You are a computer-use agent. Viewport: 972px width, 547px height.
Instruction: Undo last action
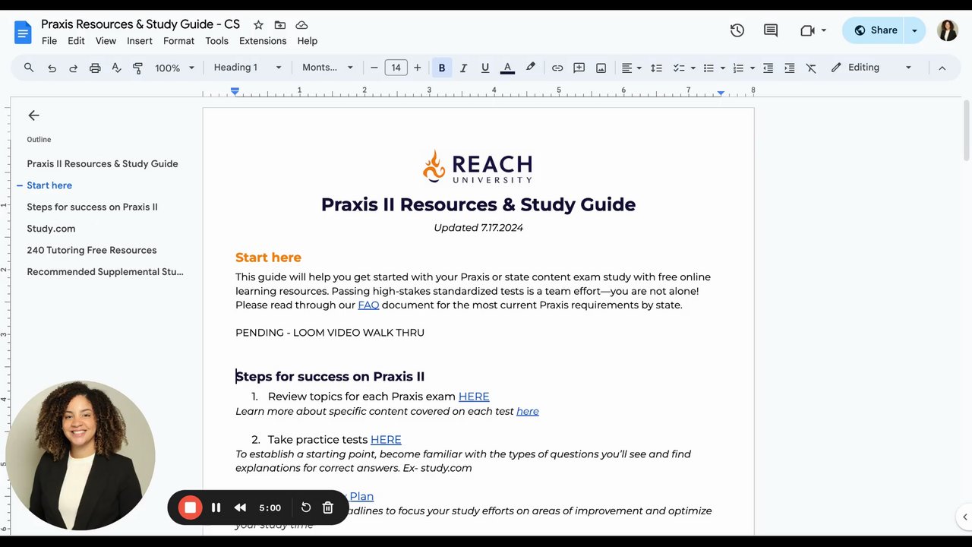(x=52, y=68)
